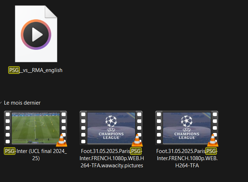
Task: Click highlighted PSG in the UCL final file name
Action: [10, 151]
